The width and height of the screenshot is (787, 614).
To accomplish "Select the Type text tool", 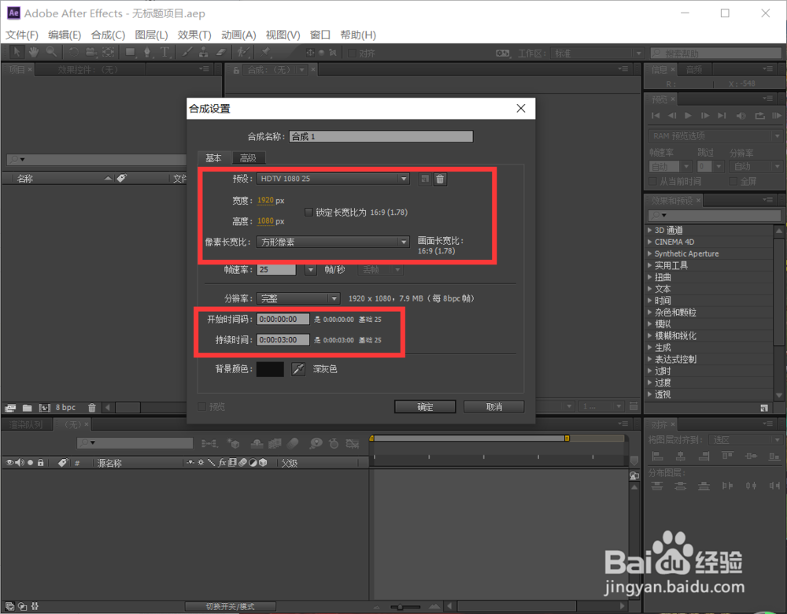I will coord(164,52).
